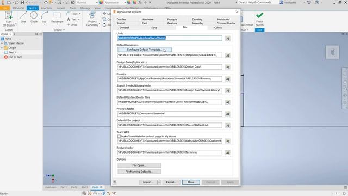Viewport: 348px width, 196px height.
Task: Click the Home icon in quick access toolbar
Action: click(46, 2)
